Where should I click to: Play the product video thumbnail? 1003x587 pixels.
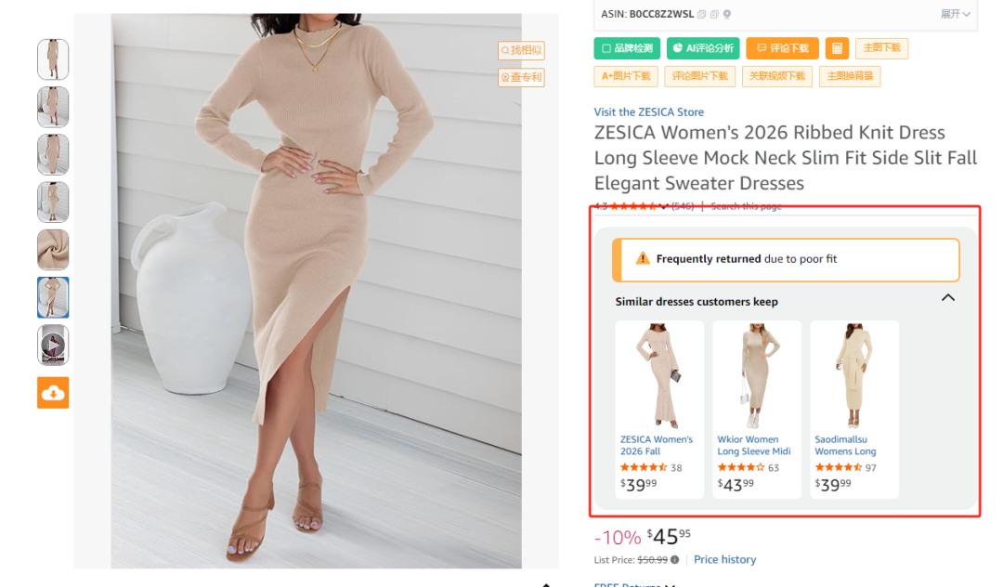(53, 346)
